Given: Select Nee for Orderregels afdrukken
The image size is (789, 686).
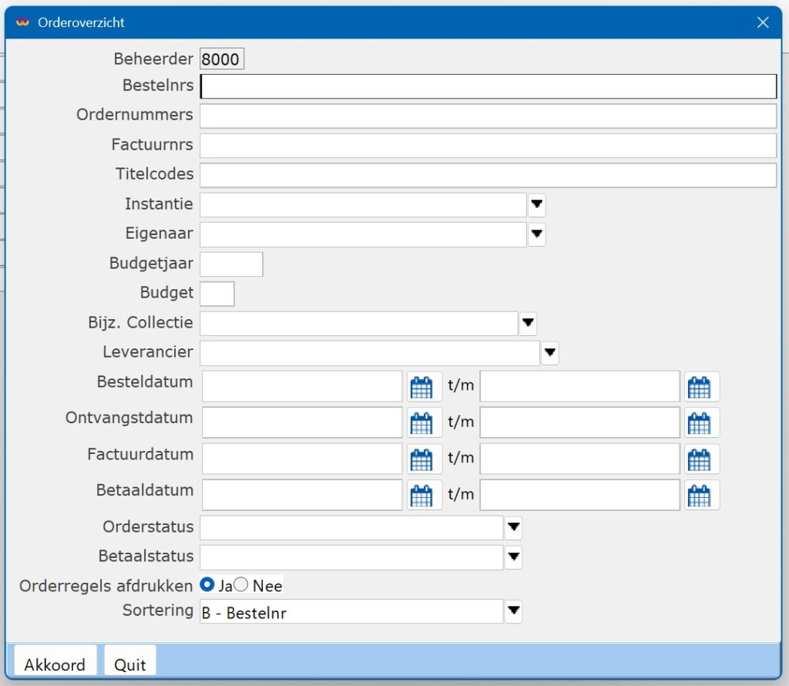Looking at the screenshot, I should coord(241,585).
